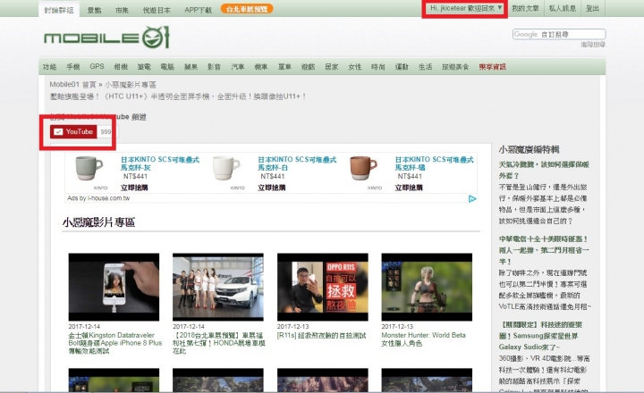Open the 居家 category
The height and width of the screenshot is (393, 644).
point(332,66)
